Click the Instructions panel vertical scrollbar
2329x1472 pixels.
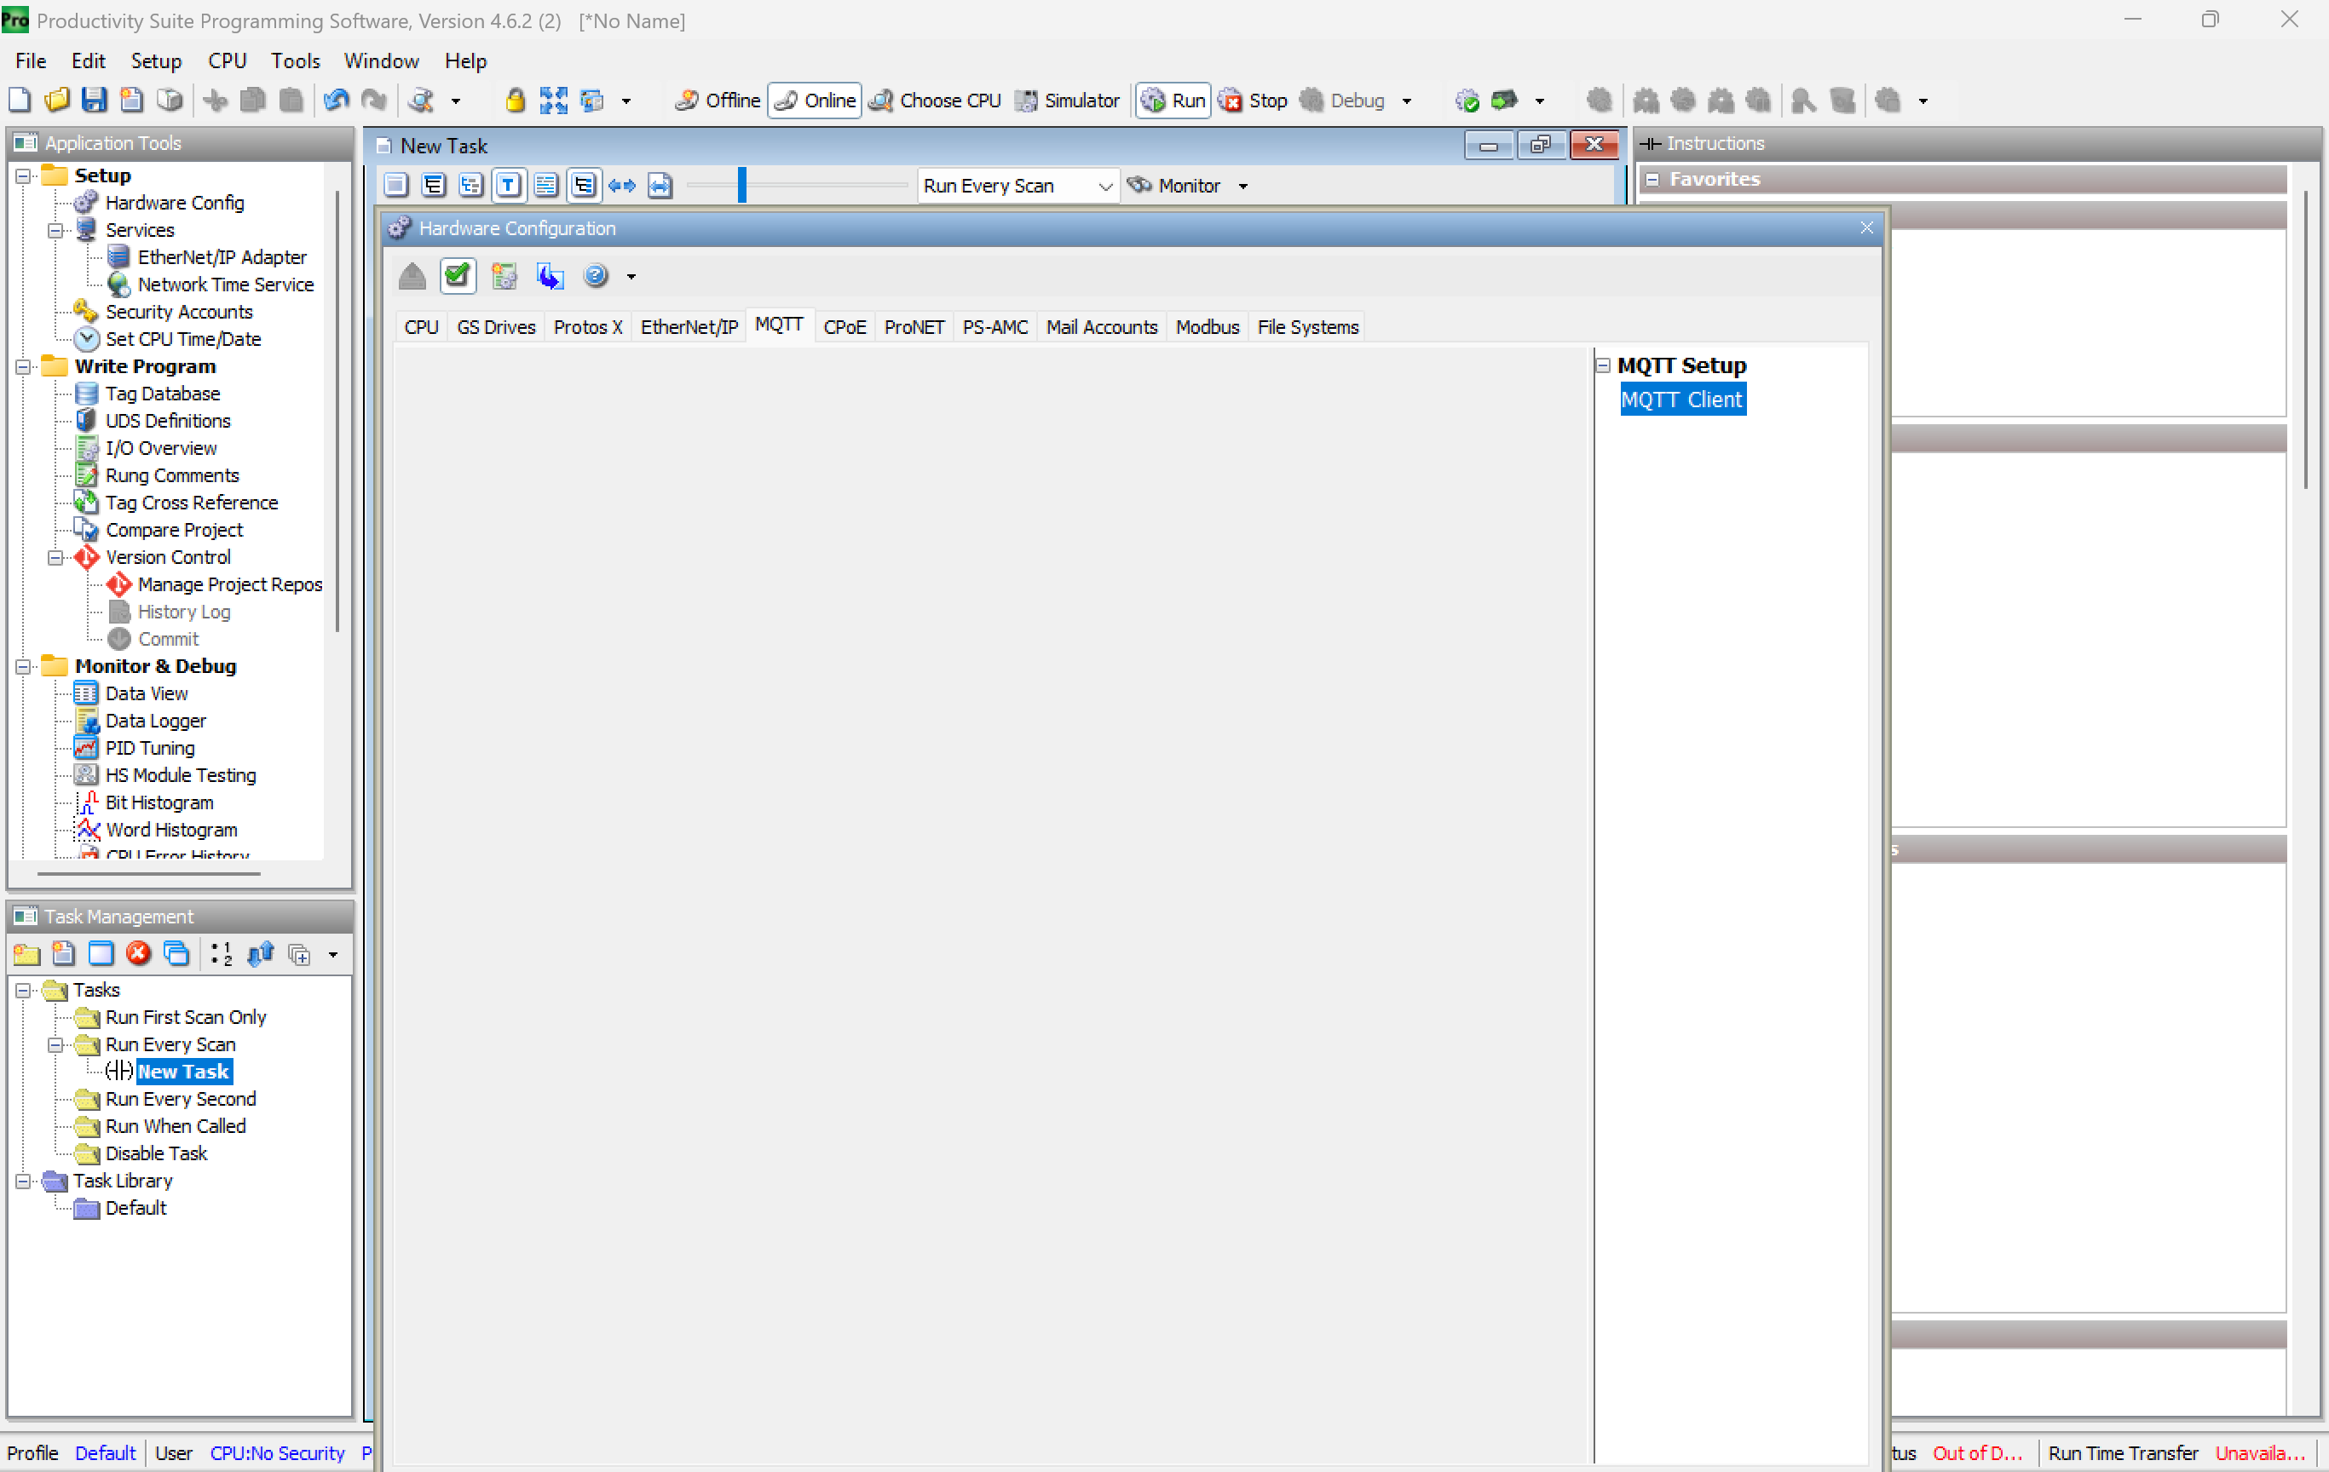tap(2307, 338)
